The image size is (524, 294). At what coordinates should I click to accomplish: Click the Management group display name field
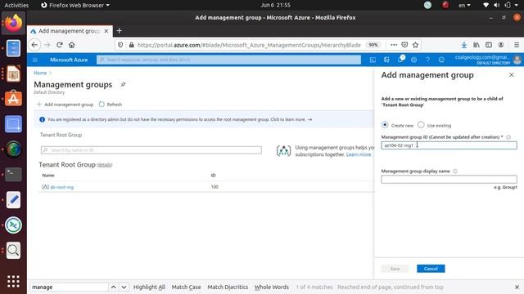click(449, 180)
